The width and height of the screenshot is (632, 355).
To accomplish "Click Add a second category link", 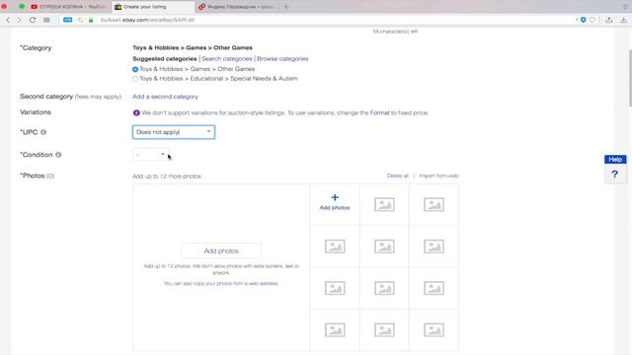I will click(x=165, y=97).
